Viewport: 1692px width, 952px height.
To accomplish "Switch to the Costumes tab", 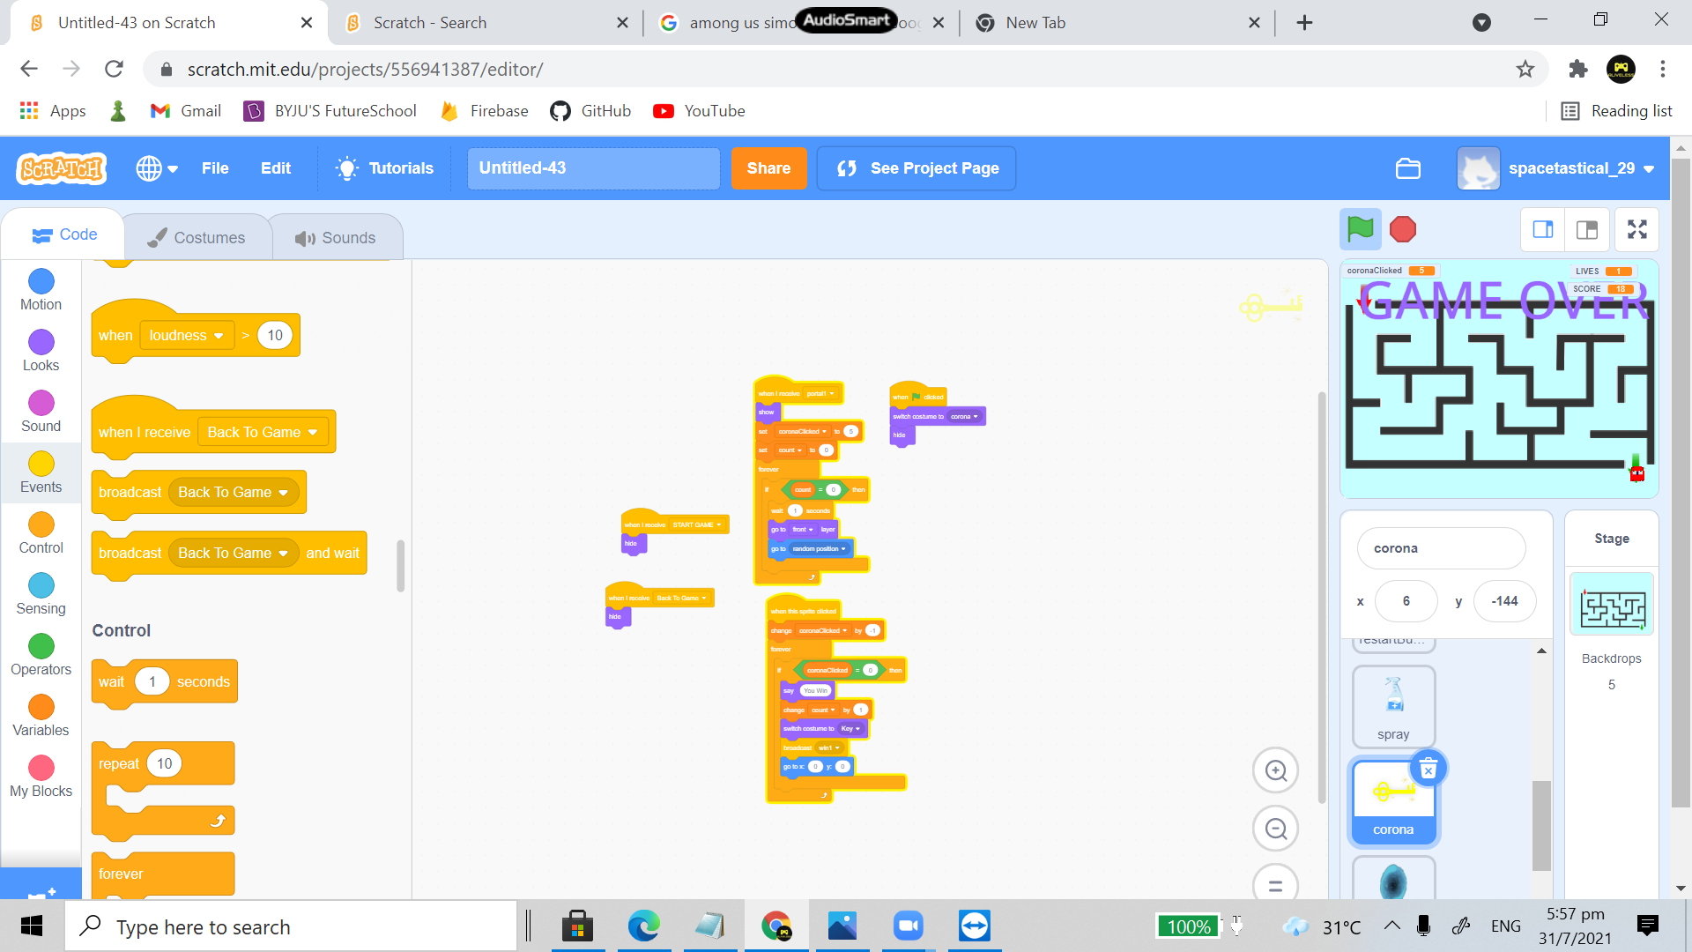I will tap(197, 237).
